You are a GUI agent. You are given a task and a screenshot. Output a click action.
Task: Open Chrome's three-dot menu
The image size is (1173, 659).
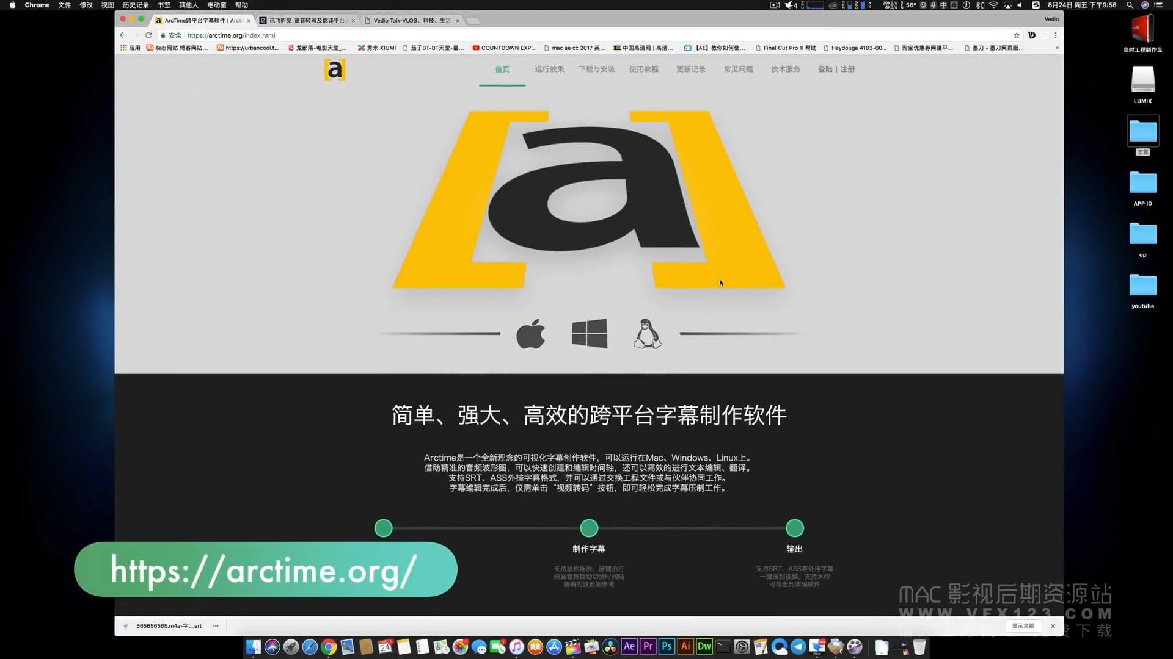tap(1055, 35)
